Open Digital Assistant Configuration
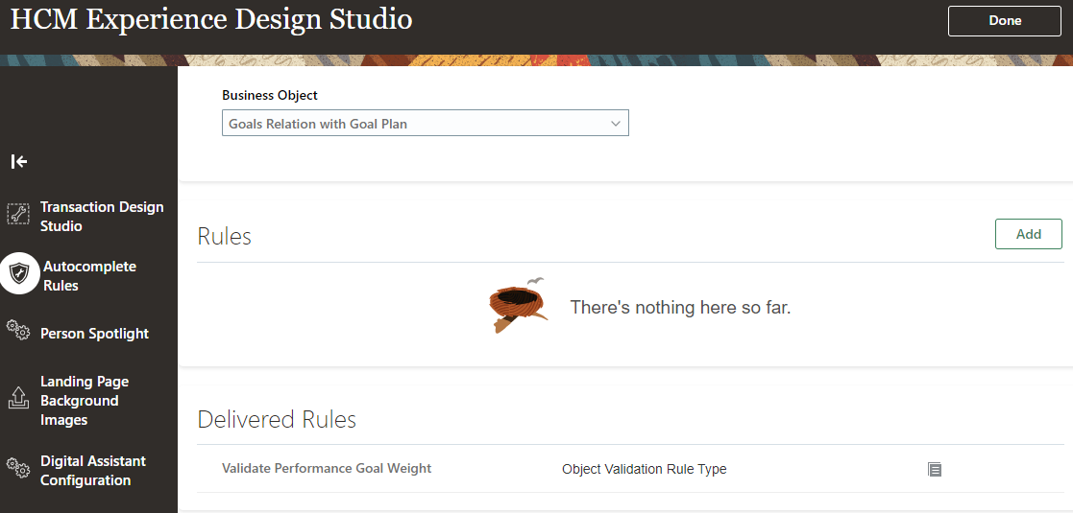The image size is (1073, 513). 93,471
